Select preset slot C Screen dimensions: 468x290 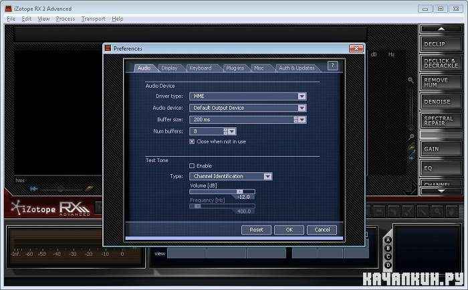click(388, 257)
